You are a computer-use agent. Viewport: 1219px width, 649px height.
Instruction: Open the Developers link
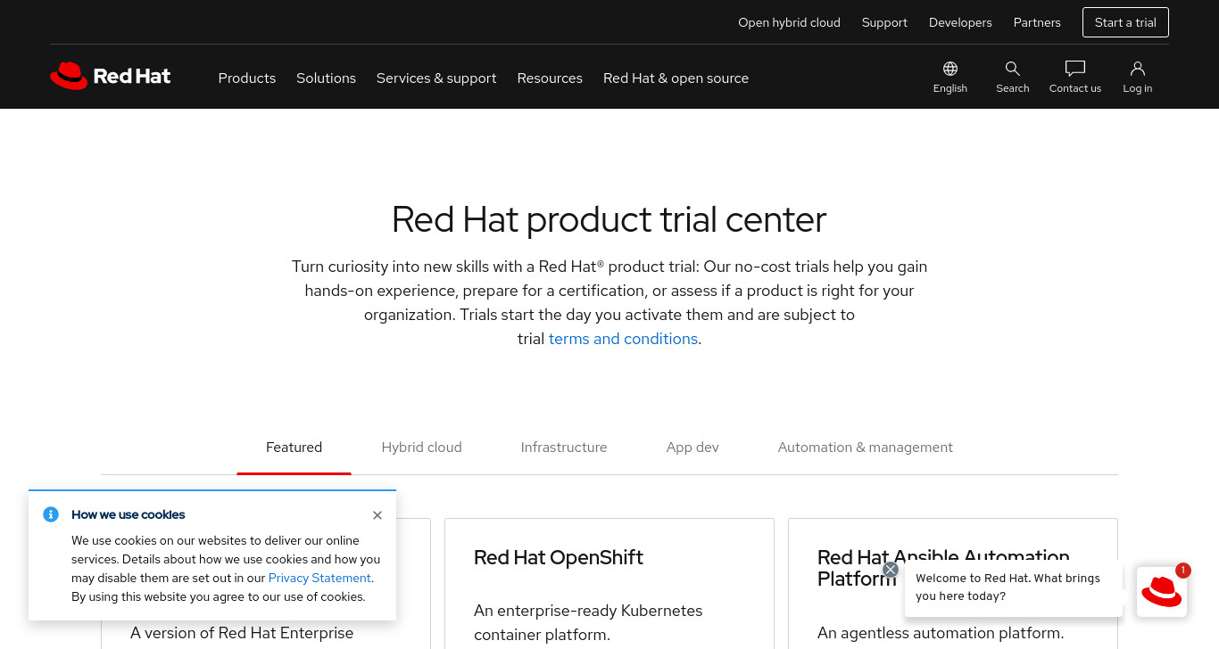point(960,22)
